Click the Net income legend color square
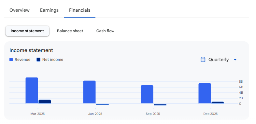This screenshot has width=256, height=124. point(38,60)
